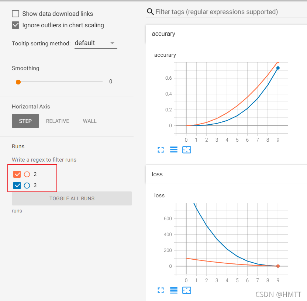Click the 'runs' directory label
Image resolution: width=307 pixels, height=301 pixels.
point(17,211)
